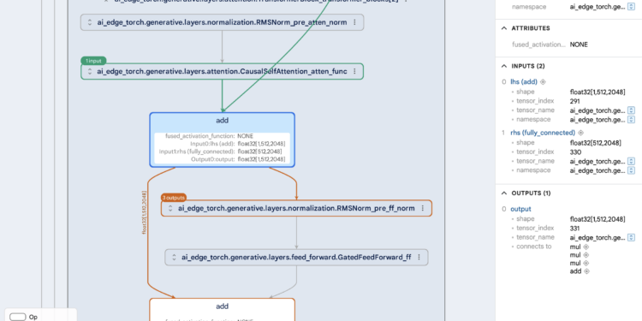Collapse the ATTRIBUTES section
This screenshot has height=321, width=642.
pyautogui.click(x=504, y=28)
